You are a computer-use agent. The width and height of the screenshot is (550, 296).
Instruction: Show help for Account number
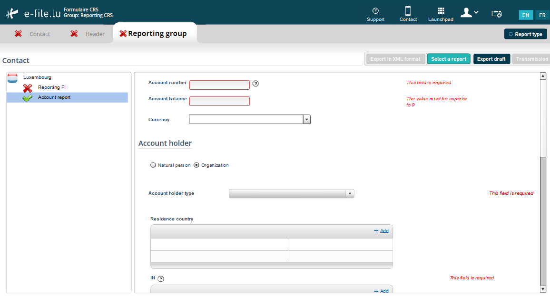(255, 83)
